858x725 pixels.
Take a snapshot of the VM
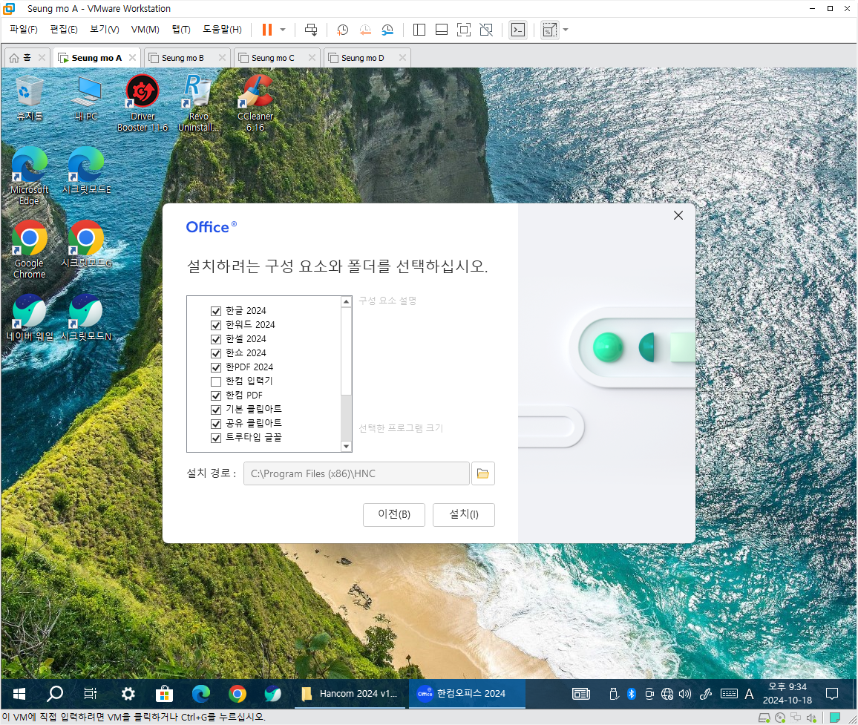(x=343, y=30)
